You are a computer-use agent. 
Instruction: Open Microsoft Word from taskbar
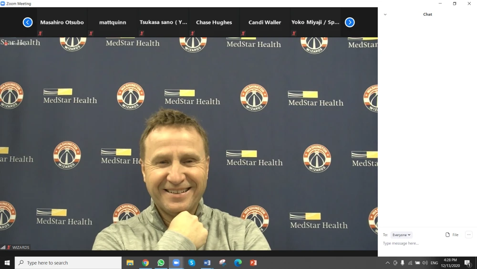click(207, 263)
